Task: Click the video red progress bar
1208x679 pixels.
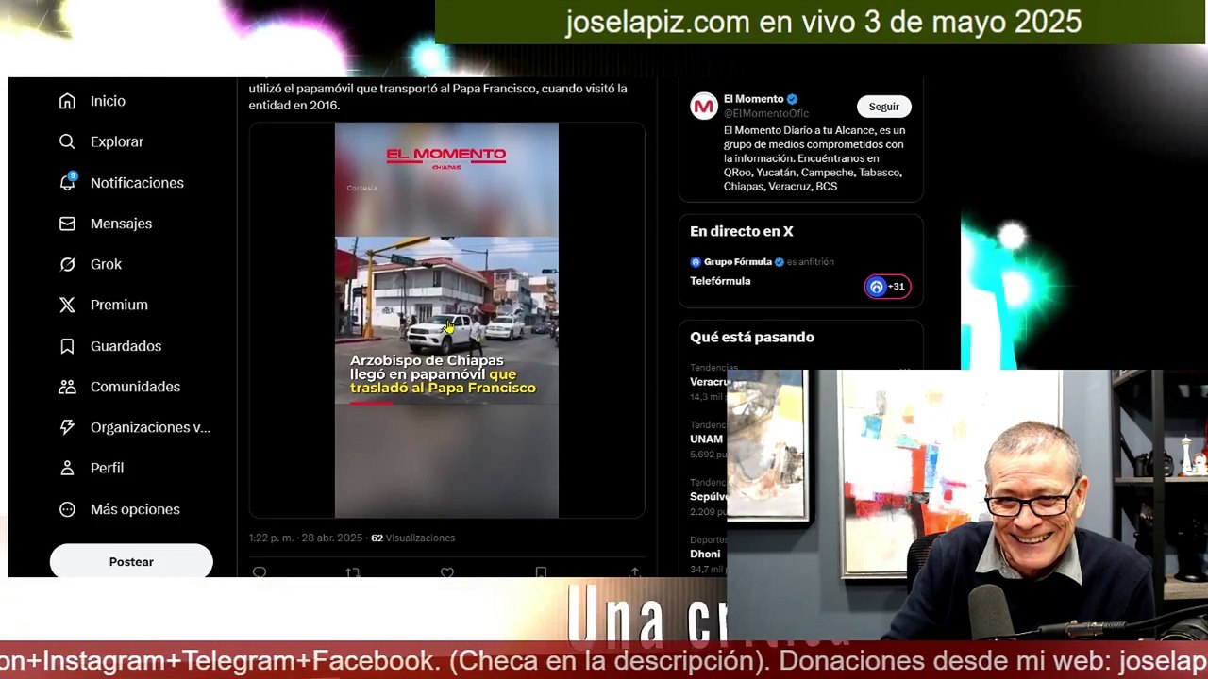Action: [x=371, y=403]
